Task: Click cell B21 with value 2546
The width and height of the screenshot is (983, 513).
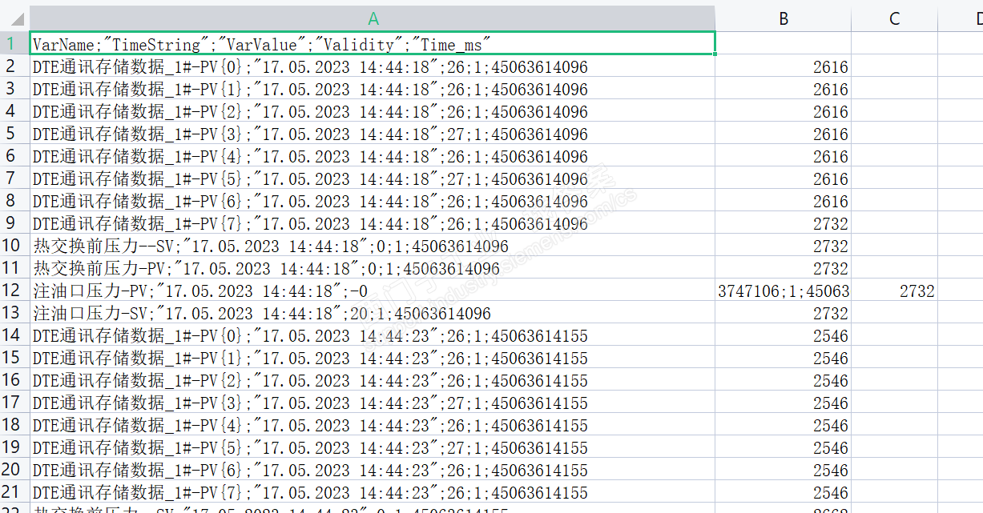Action: pos(784,492)
